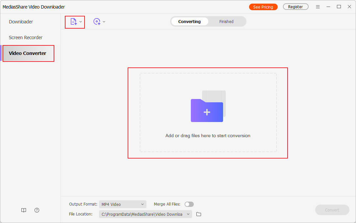Screen dimensions: 356x223
Task: Open the Output Format MP4 Video dropdown
Action: point(123,204)
